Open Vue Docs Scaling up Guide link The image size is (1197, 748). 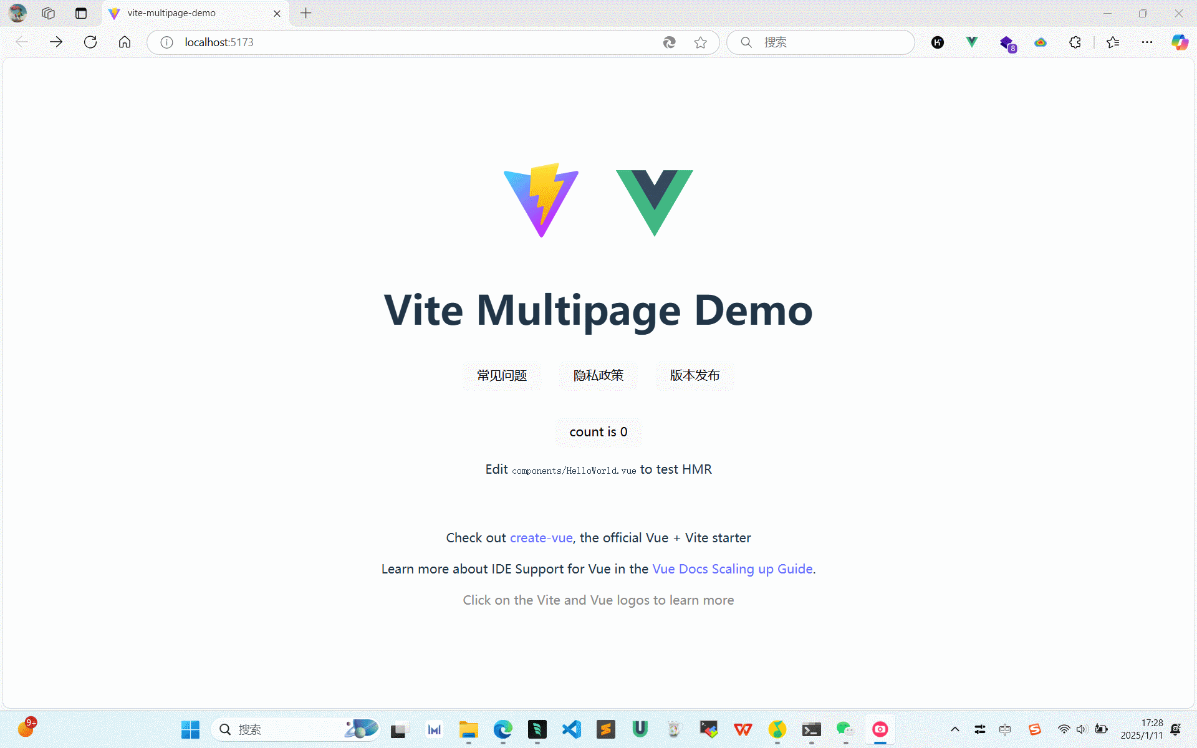732,569
